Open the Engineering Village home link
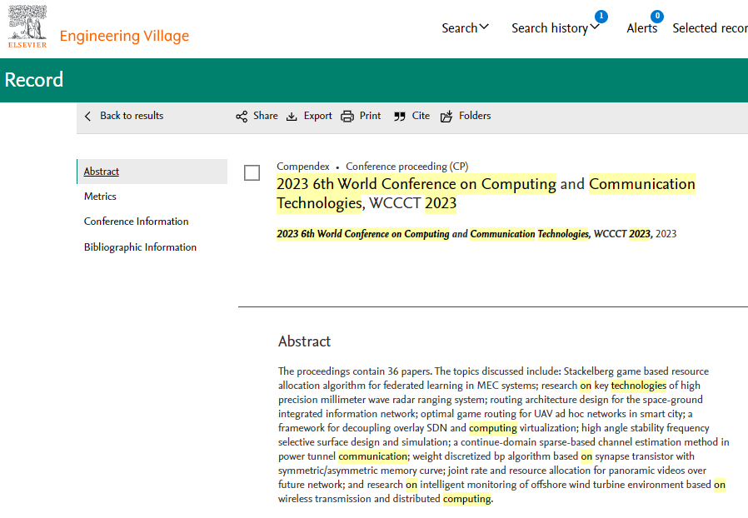The width and height of the screenshot is (748, 518). (124, 36)
